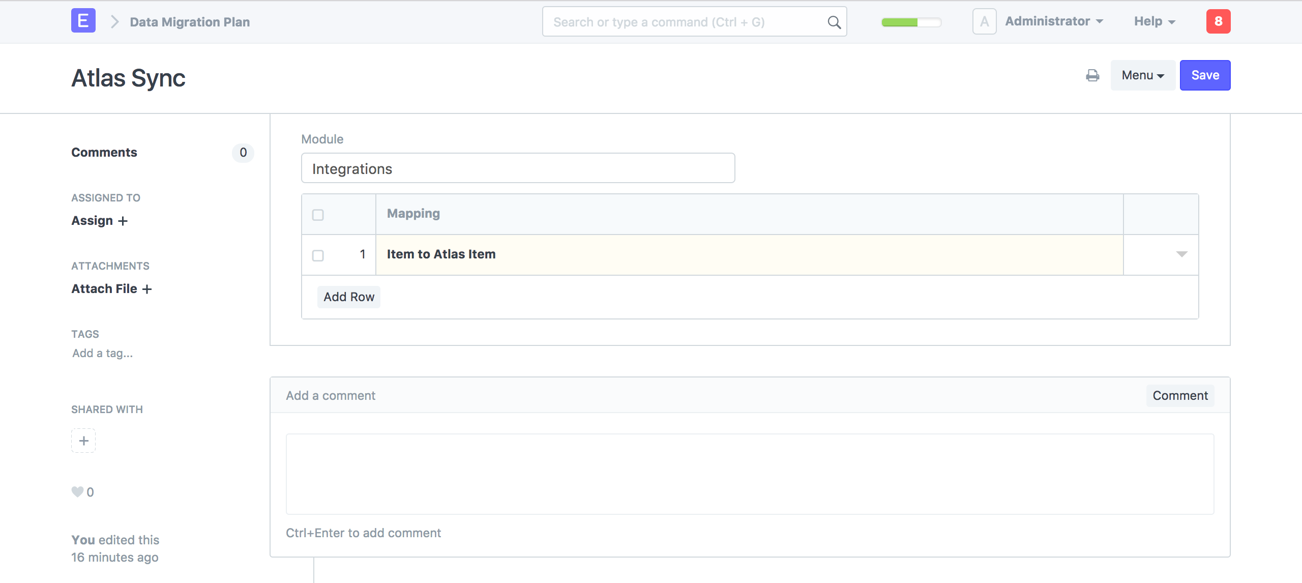Click the plus icon under Shared With
Image resolution: width=1302 pixels, height=583 pixels.
[x=83, y=441]
